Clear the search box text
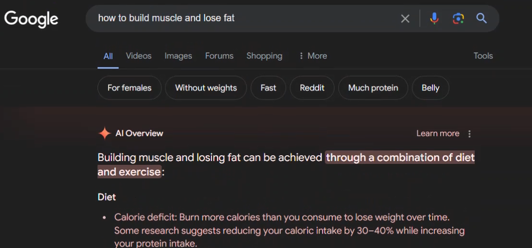This screenshot has width=532, height=248. click(x=405, y=18)
